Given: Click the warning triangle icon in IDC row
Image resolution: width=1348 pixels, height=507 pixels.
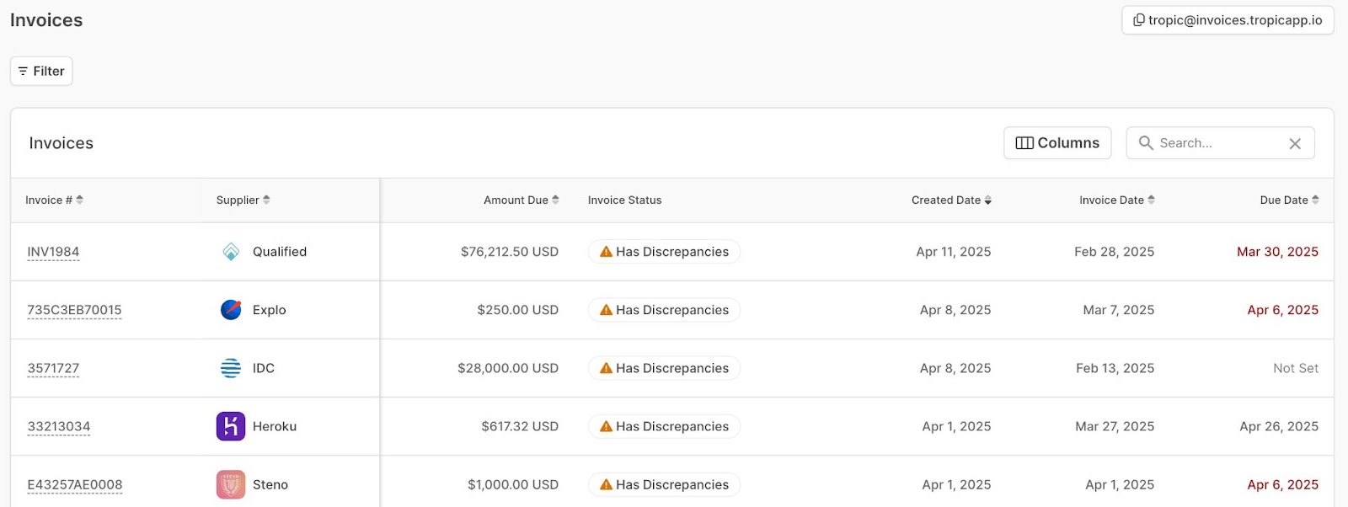Looking at the screenshot, I should click(606, 368).
